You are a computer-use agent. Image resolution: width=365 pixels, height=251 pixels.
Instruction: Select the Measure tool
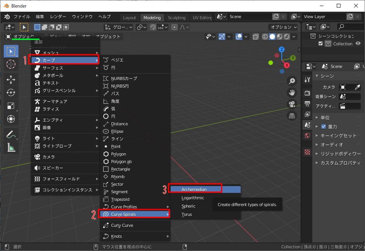click(x=11, y=148)
